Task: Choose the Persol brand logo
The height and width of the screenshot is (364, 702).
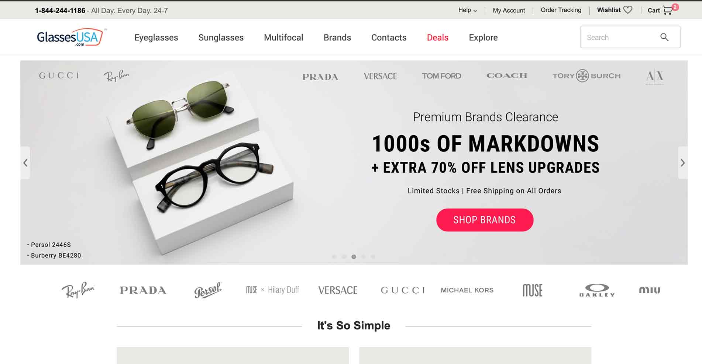Action: click(x=208, y=290)
